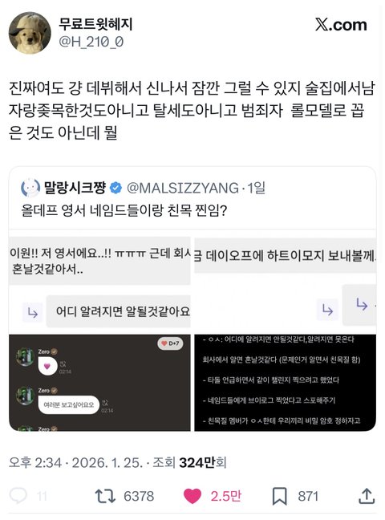385x520 pixels.
Task: Open the @H_210_0 handle link
Action: [x=91, y=42]
